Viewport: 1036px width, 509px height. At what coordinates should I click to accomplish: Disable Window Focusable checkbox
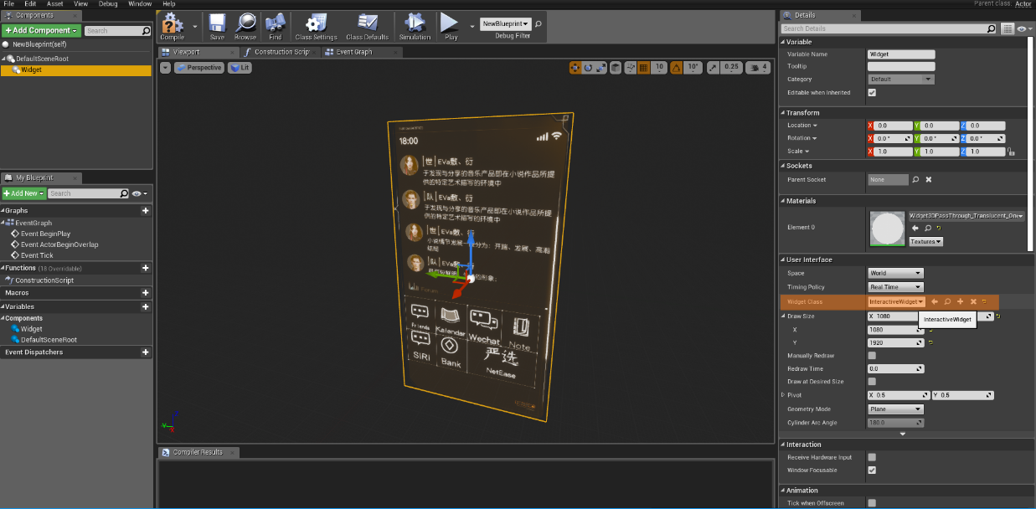[x=870, y=470]
